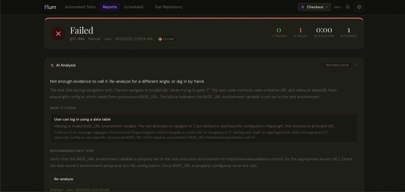
Task: Switch to the Scheduled tab
Action: (x=134, y=7)
